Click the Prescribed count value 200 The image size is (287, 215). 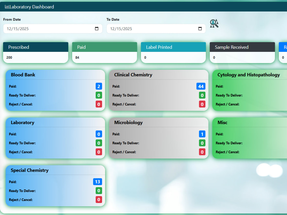pyautogui.click(x=9, y=57)
